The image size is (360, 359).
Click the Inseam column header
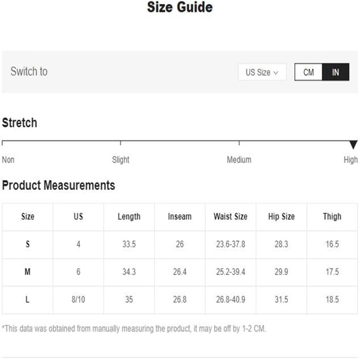point(180,217)
